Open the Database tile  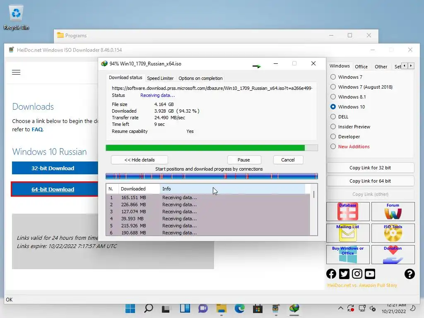click(348, 212)
